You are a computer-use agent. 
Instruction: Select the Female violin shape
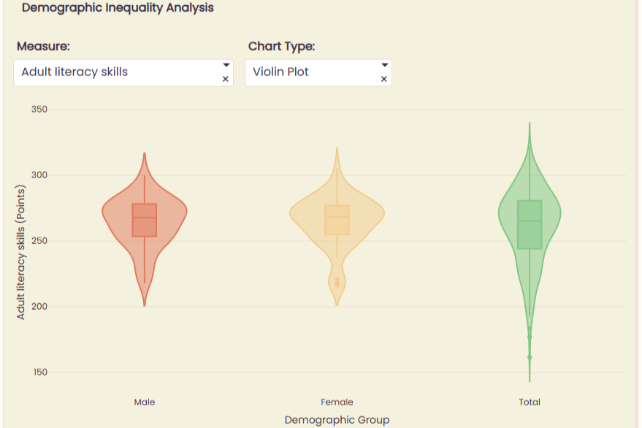[x=337, y=226]
